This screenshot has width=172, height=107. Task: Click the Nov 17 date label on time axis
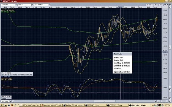point(73,7)
